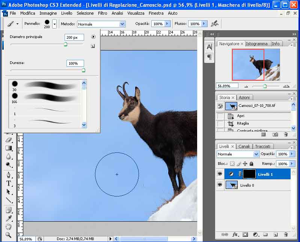Open the layer blend mode Normale dropdown
The height and width of the screenshot is (242, 300).
[x=256, y=154]
